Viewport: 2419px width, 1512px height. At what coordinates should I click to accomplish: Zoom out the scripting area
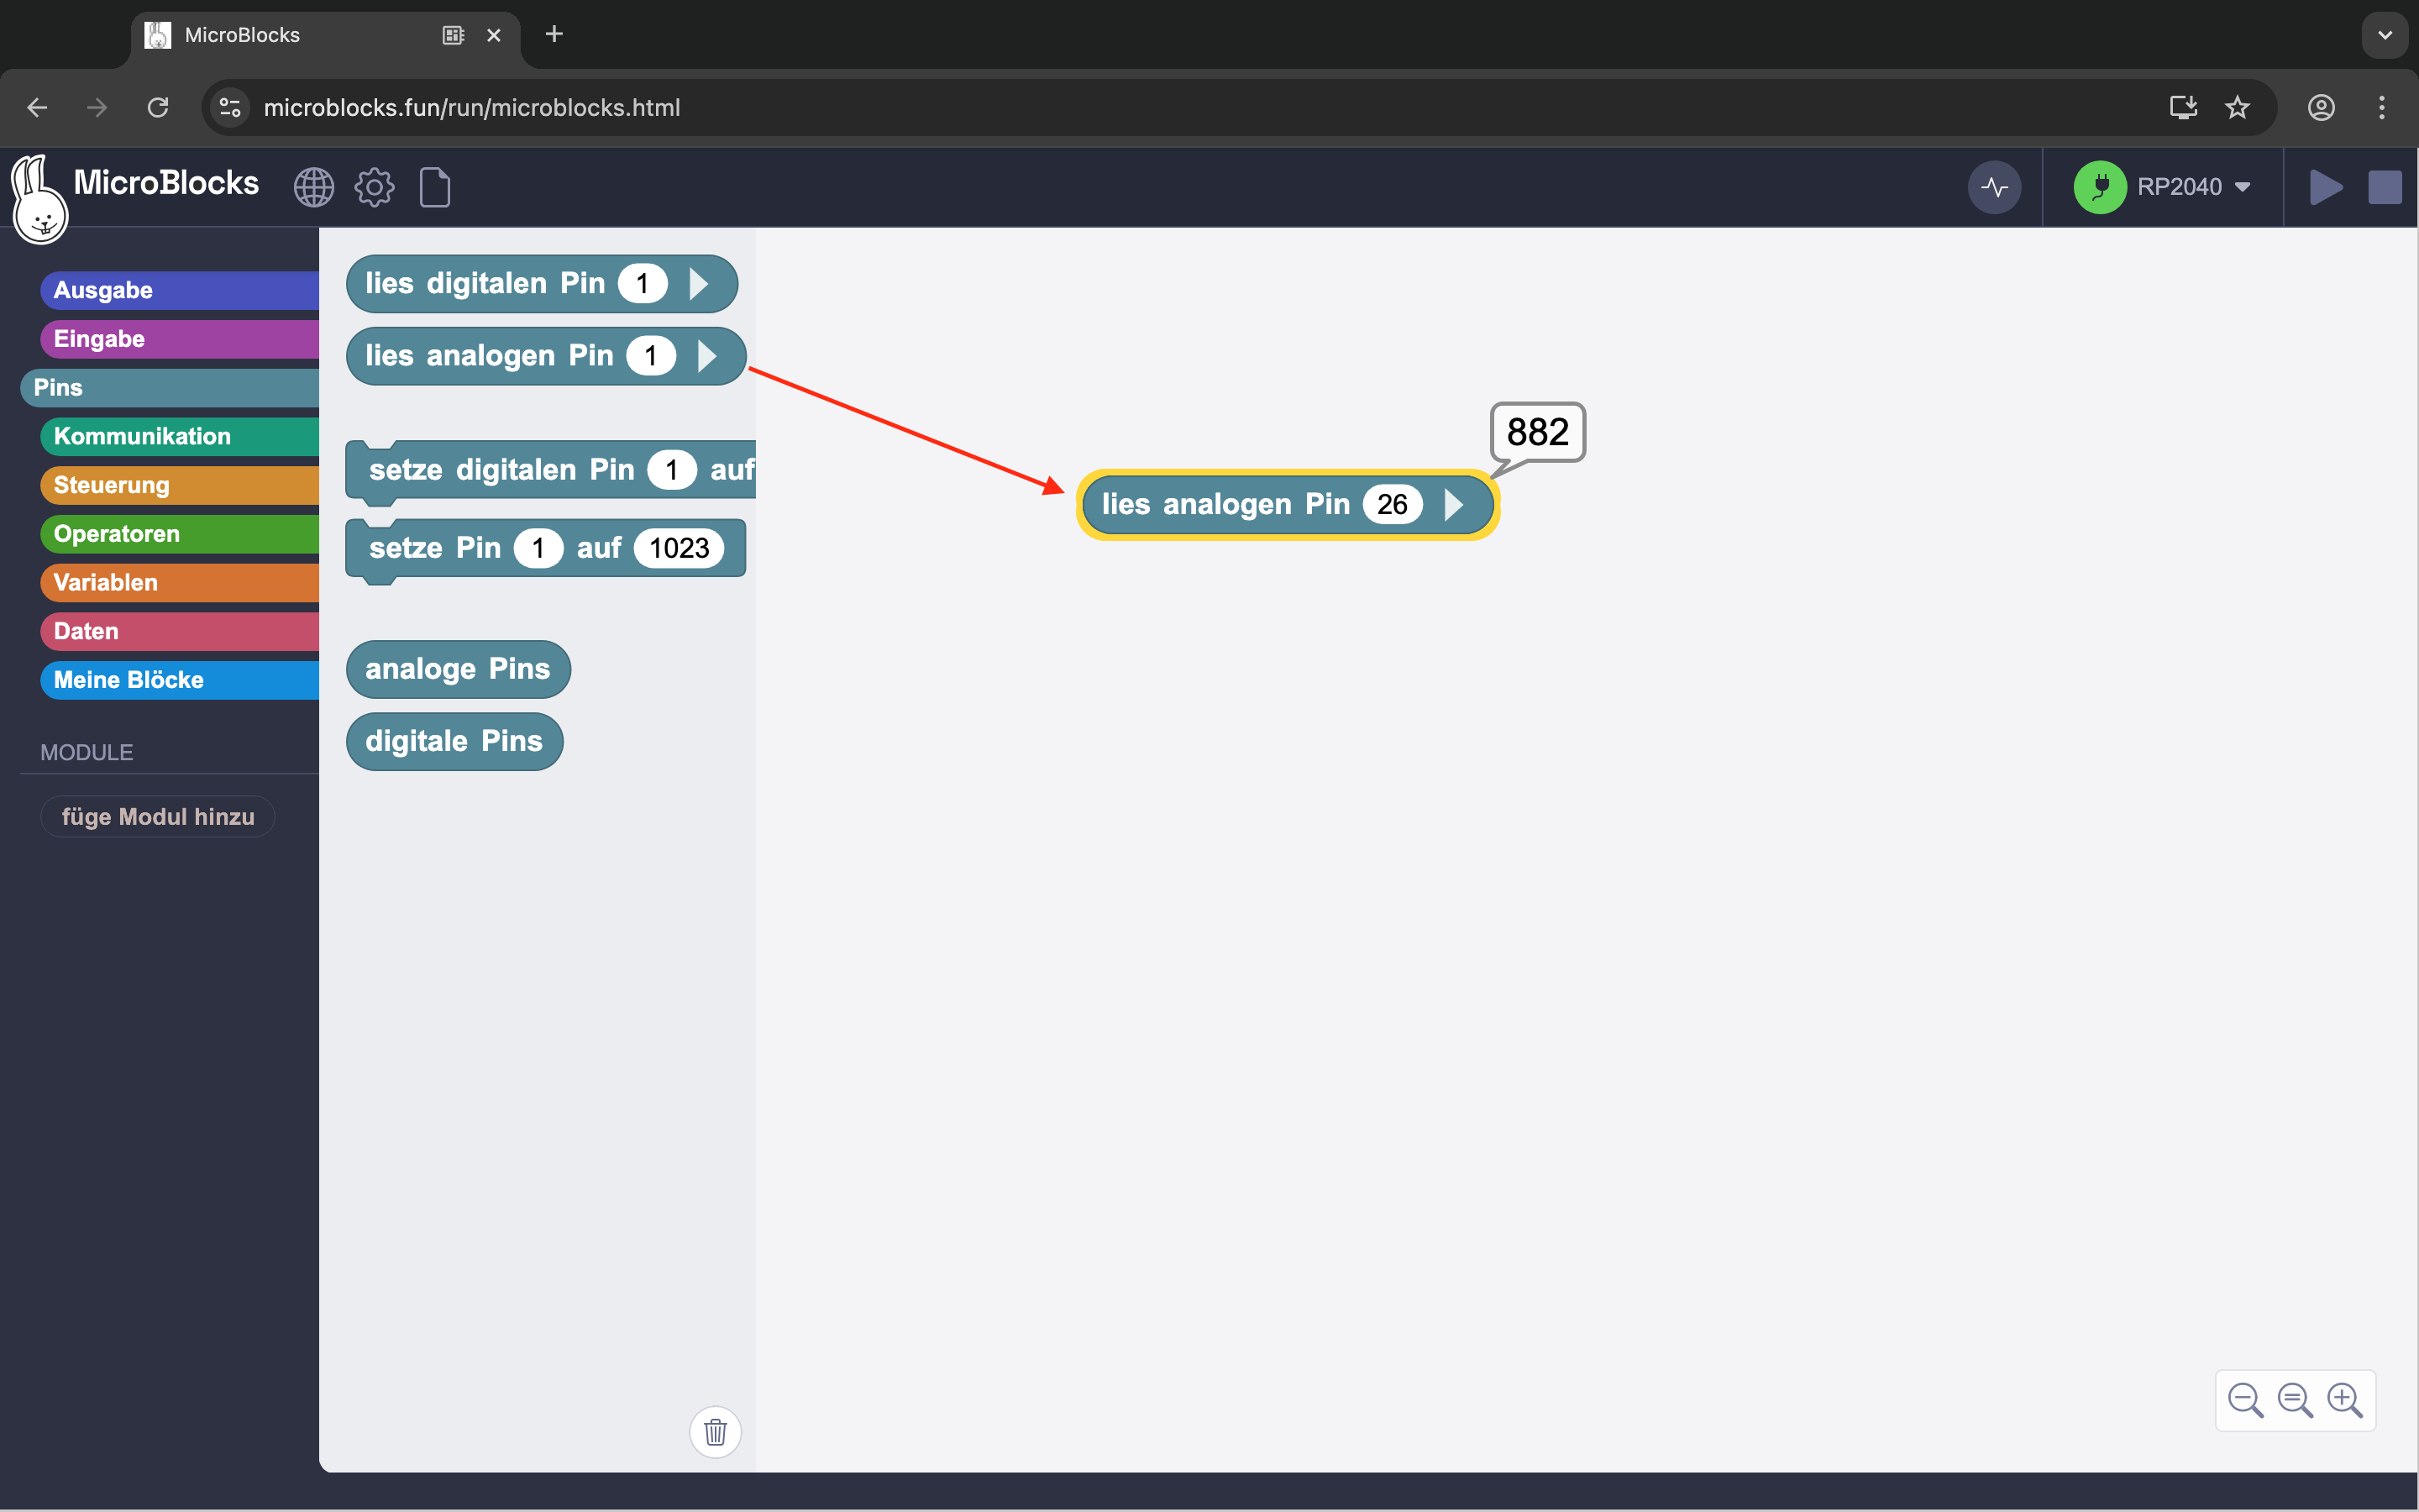(2245, 1400)
